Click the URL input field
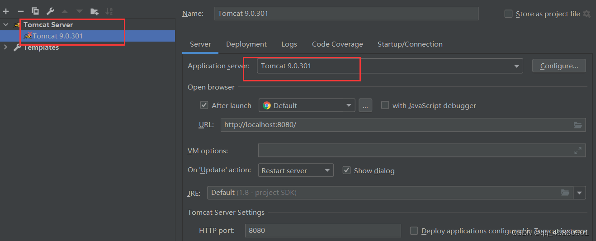 (x=403, y=125)
